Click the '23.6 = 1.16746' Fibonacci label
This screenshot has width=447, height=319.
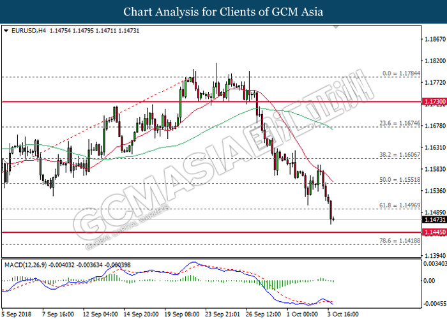(x=400, y=123)
